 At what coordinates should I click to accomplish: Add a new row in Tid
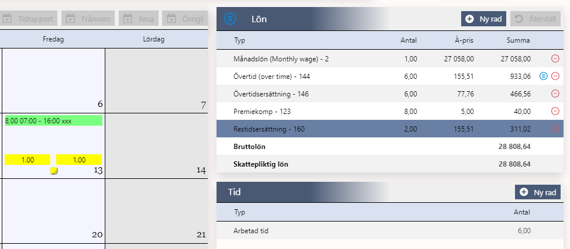pos(538,192)
